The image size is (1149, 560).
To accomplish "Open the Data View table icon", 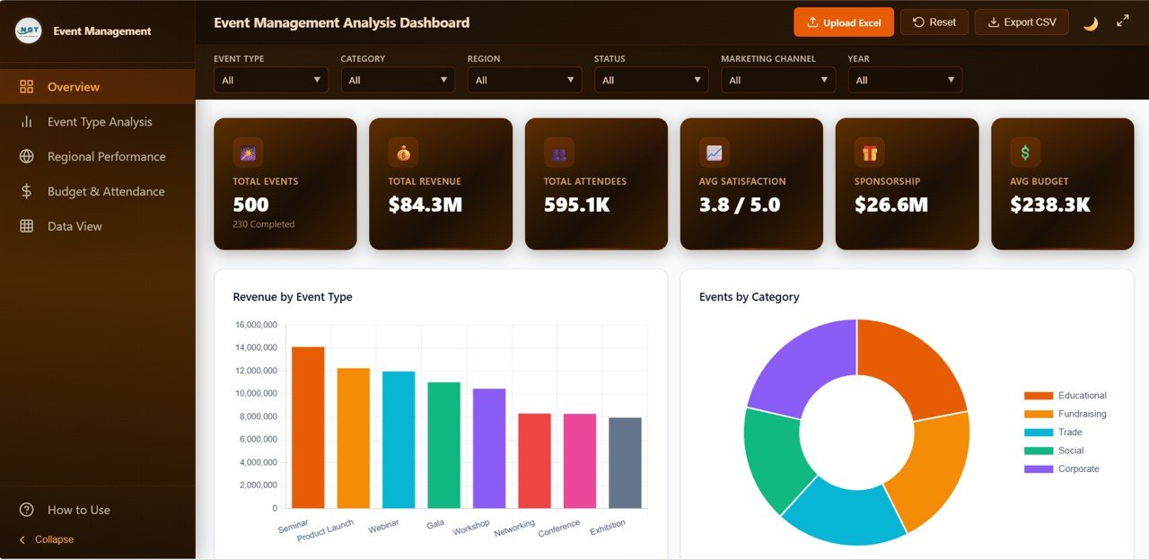I will click(x=25, y=225).
